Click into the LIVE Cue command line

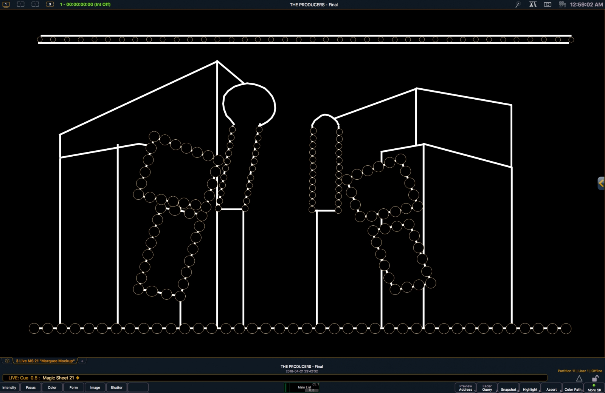(275, 378)
